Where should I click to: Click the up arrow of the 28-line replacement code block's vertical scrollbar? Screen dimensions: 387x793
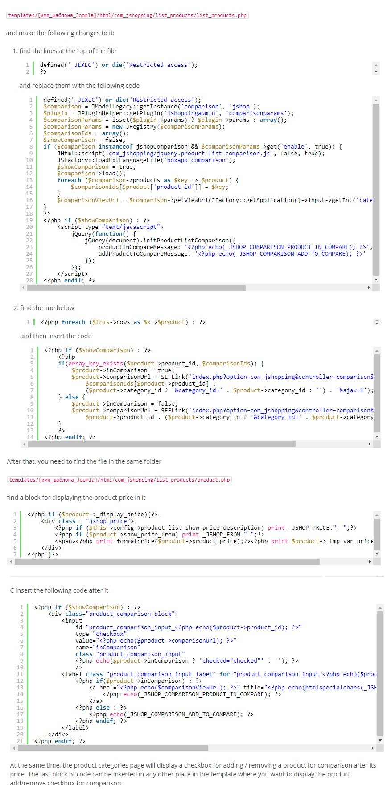click(x=376, y=100)
